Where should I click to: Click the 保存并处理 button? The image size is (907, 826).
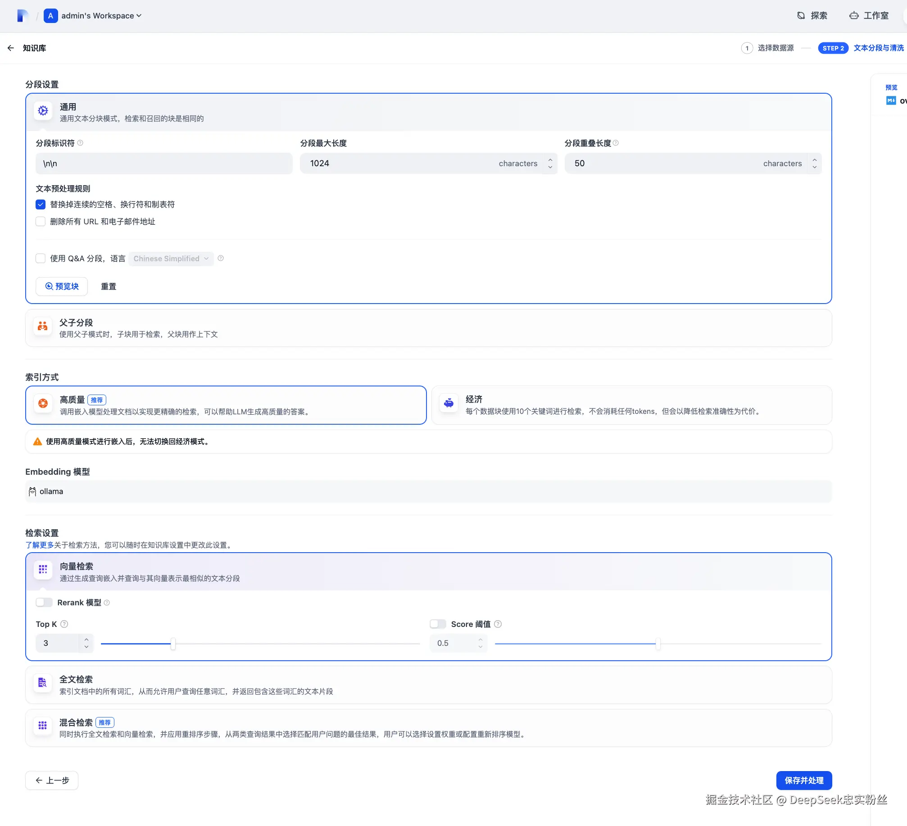(x=804, y=781)
